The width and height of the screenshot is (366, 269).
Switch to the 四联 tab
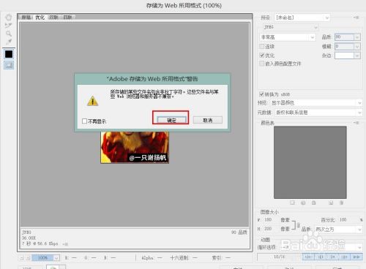coord(67,18)
